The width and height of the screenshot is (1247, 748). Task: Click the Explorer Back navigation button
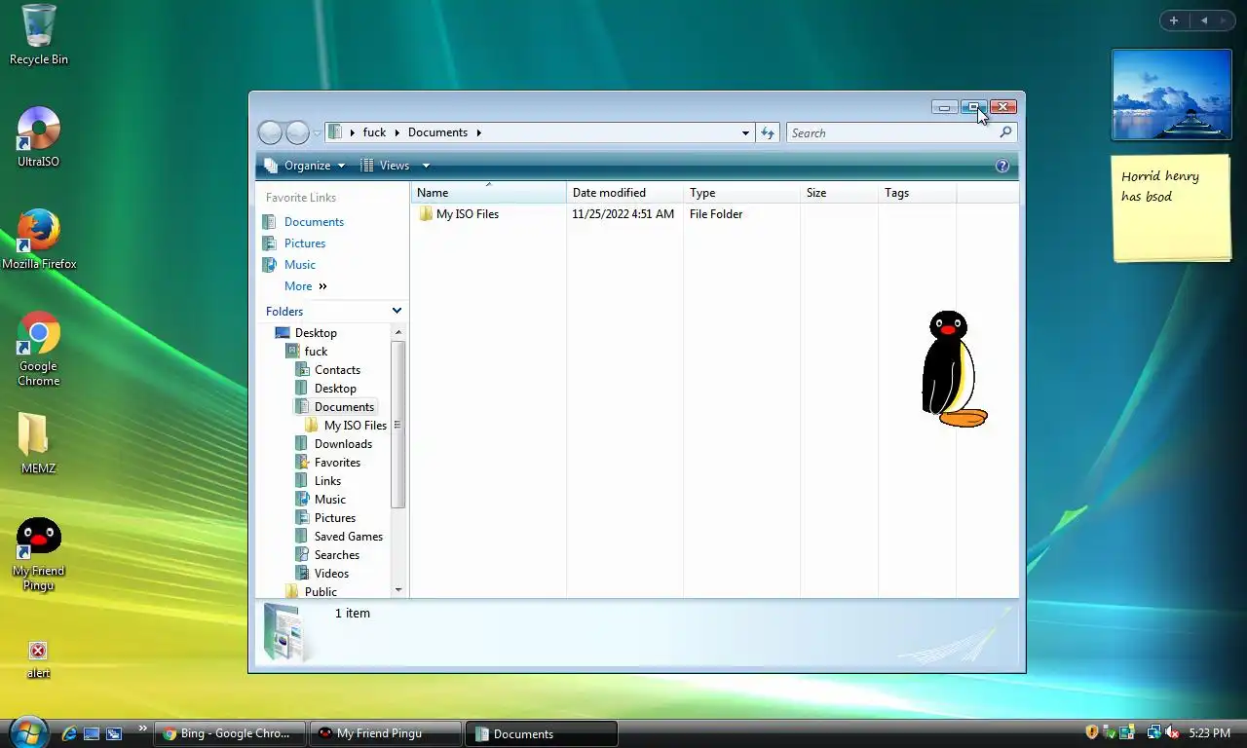pyautogui.click(x=271, y=132)
